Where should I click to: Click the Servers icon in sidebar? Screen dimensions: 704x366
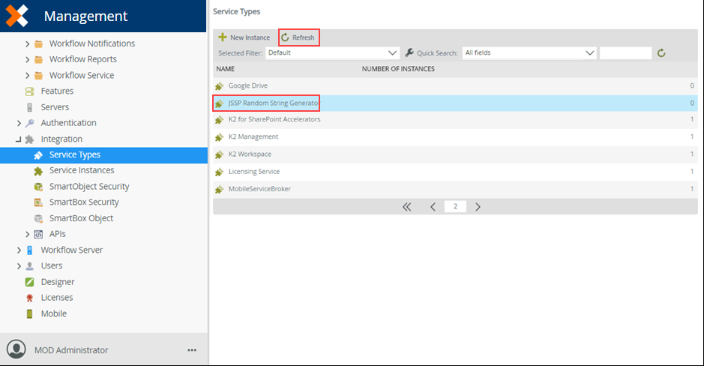pos(29,107)
